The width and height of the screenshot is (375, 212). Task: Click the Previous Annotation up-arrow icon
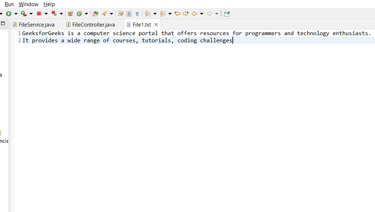pyautogui.click(x=163, y=14)
